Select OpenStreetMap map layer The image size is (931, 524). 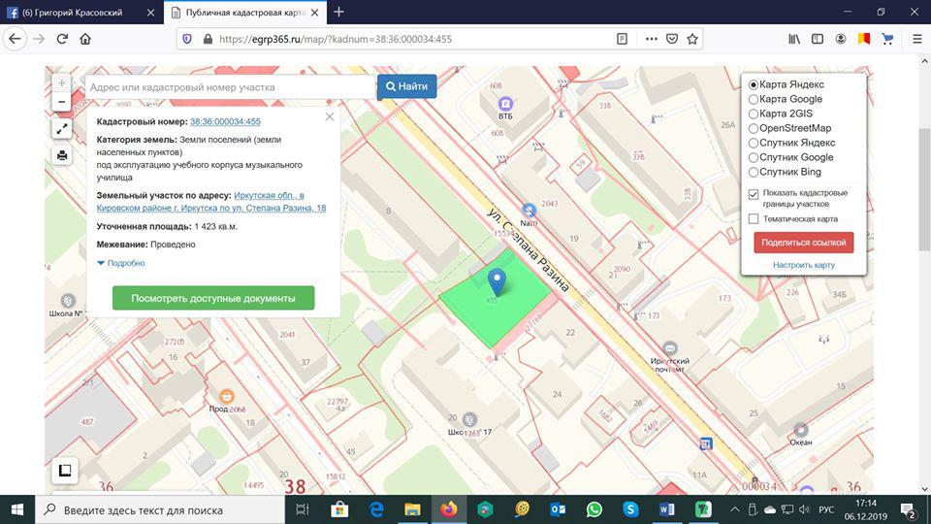coord(754,128)
